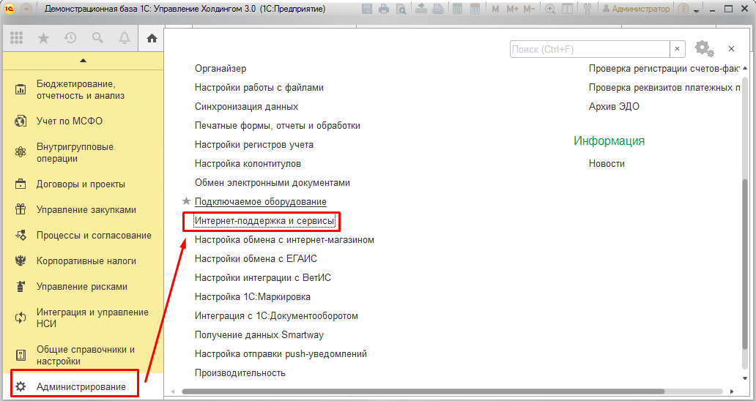Click the get link icon with green arrow

(421, 9)
